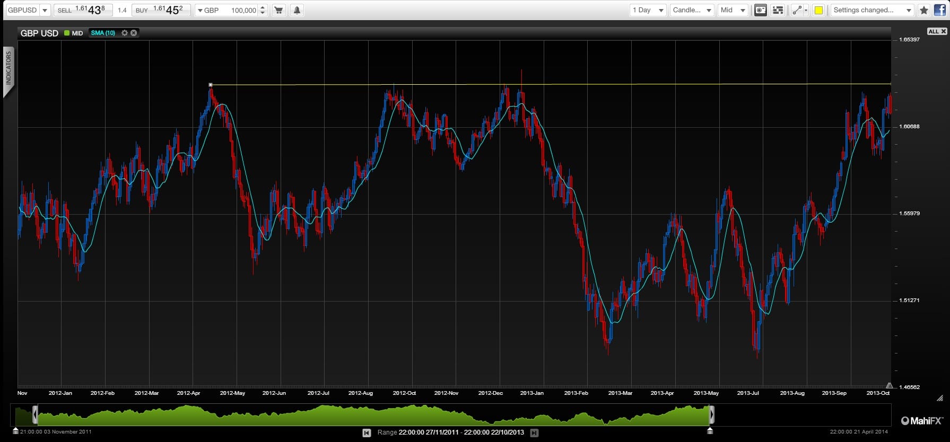
Task: Jump to the start of the range
Action: click(x=367, y=432)
